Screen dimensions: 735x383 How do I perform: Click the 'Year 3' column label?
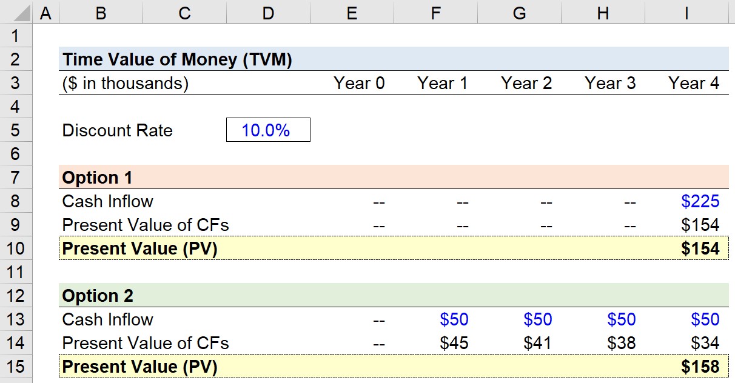click(610, 83)
